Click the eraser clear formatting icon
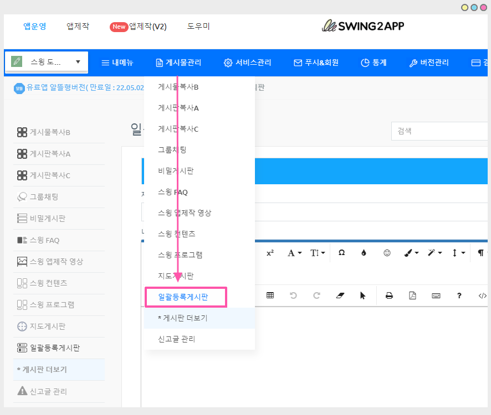The width and height of the screenshot is (491, 415). 340,295
